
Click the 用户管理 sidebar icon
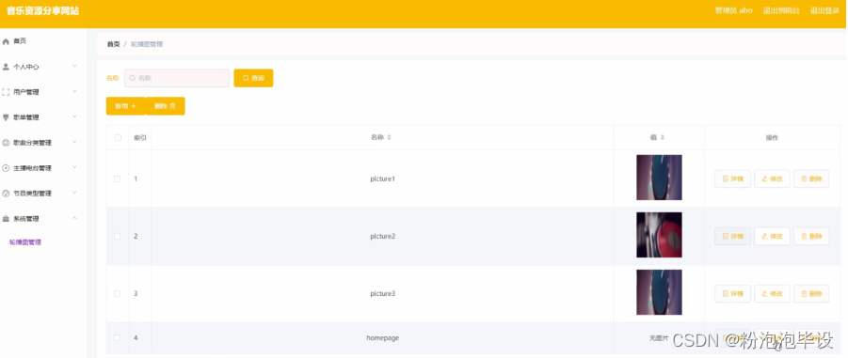point(6,92)
